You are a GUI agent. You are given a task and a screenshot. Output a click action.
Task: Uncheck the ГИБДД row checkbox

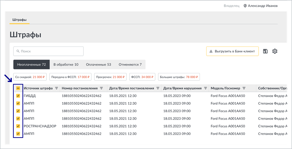18,96
